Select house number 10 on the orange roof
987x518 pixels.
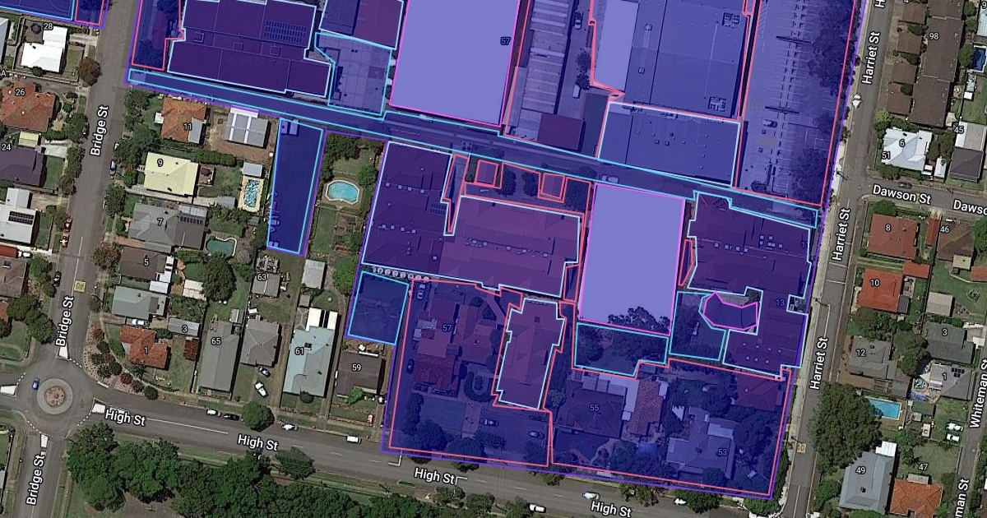tap(874, 283)
